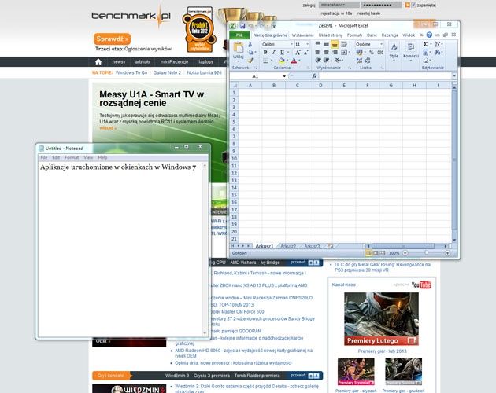Click the Cut scissors icon in Excel
This screenshot has width=496, height=393.
point(250,45)
